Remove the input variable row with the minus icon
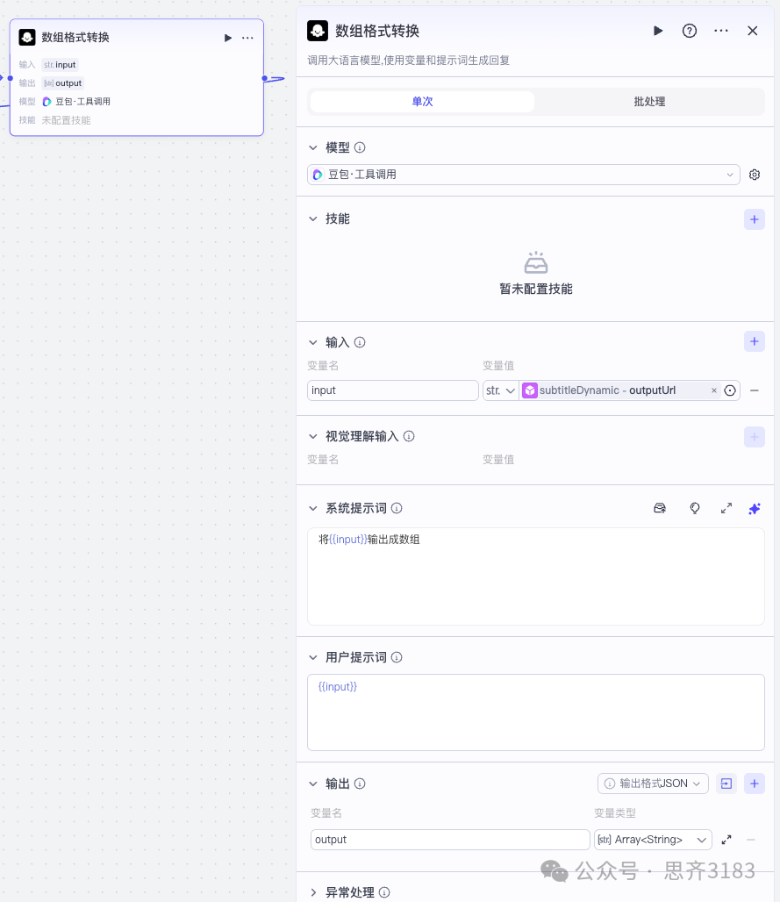 pyautogui.click(x=754, y=390)
